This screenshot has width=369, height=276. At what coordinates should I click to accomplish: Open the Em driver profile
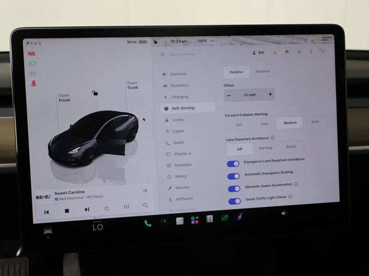[x=258, y=52]
